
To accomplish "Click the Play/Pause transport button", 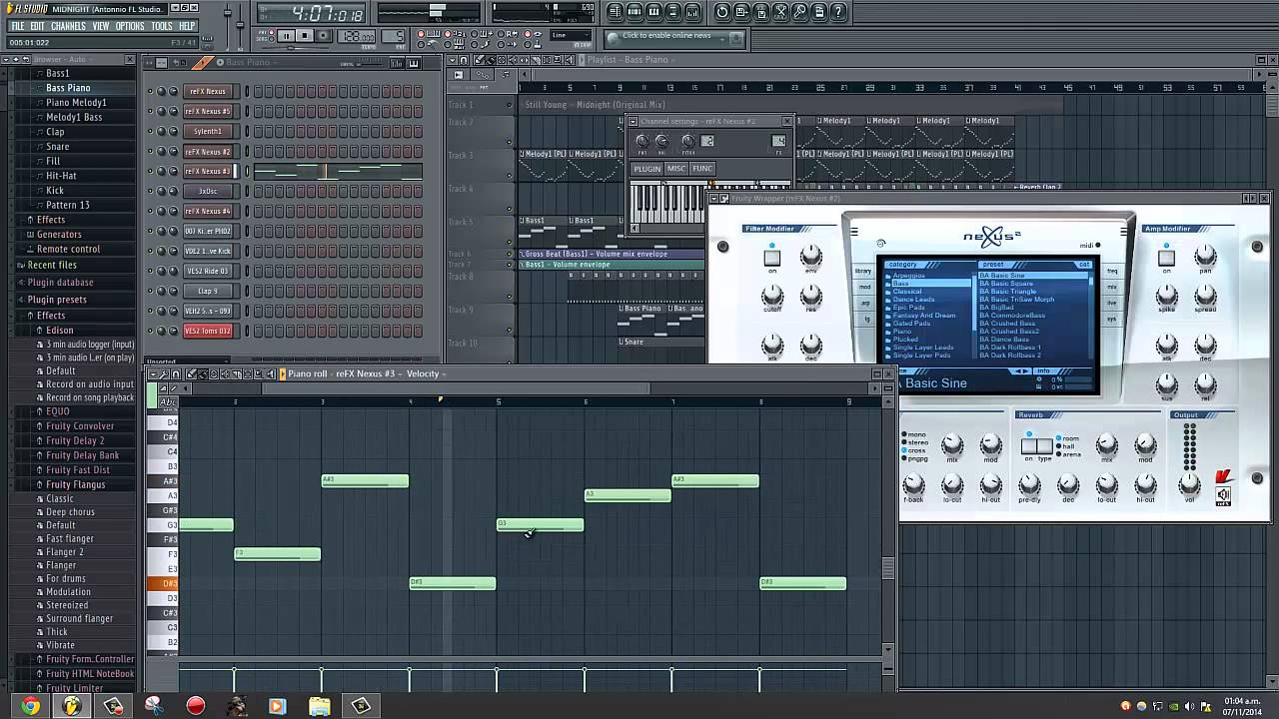I will click(x=286, y=36).
